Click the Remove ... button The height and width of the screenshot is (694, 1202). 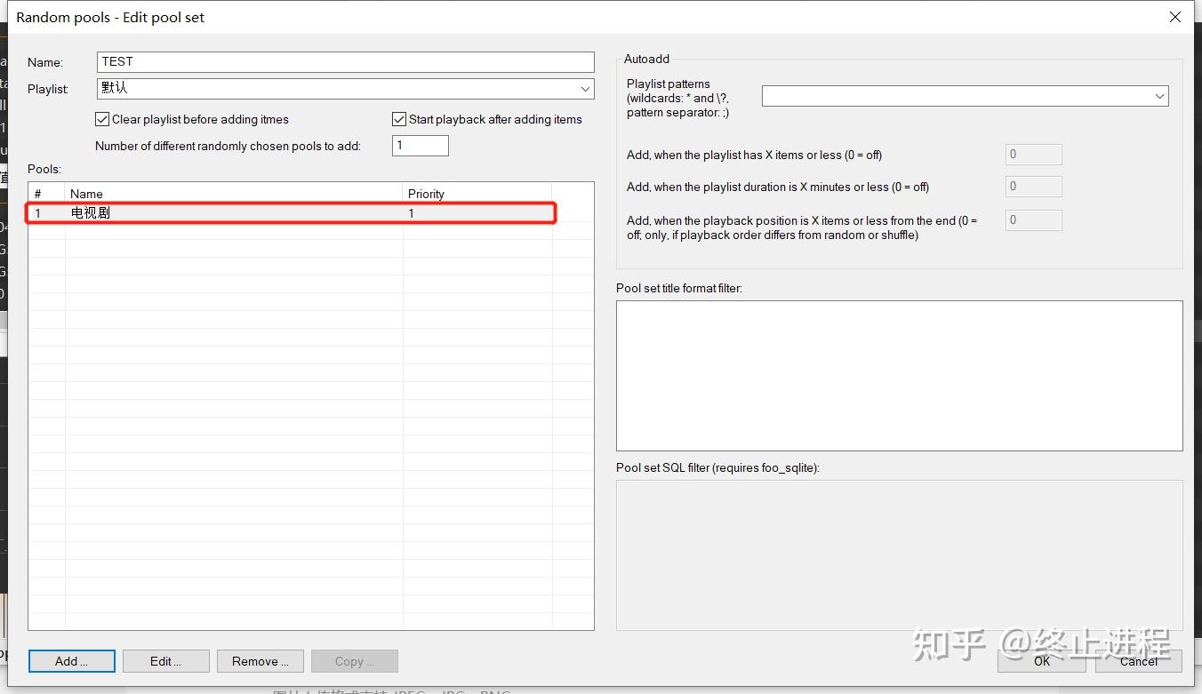(x=260, y=661)
